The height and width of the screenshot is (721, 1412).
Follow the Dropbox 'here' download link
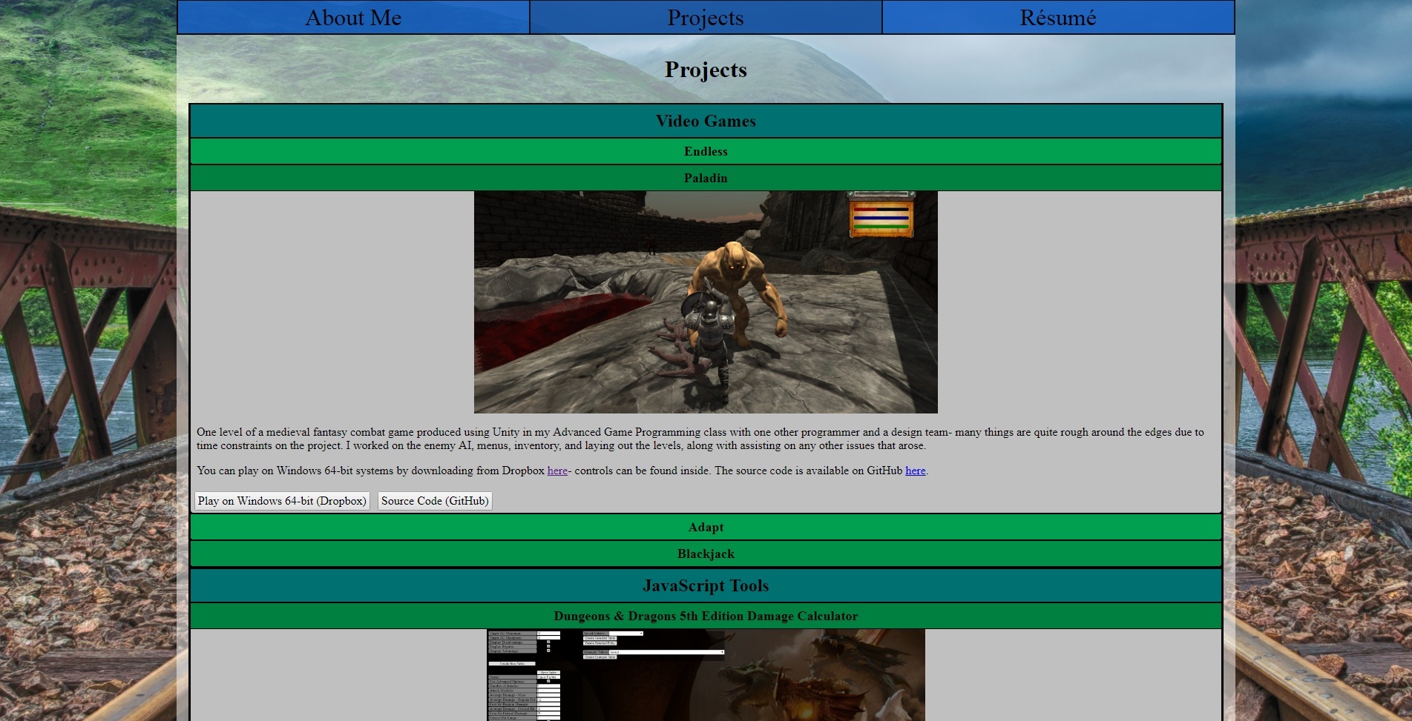pyautogui.click(x=557, y=471)
